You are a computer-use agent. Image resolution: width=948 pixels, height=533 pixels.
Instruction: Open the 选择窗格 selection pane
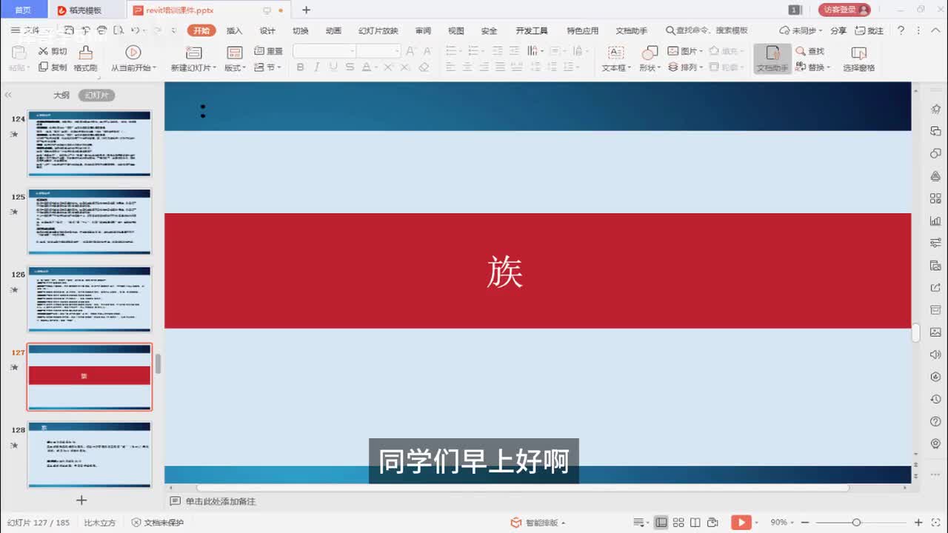858,58
